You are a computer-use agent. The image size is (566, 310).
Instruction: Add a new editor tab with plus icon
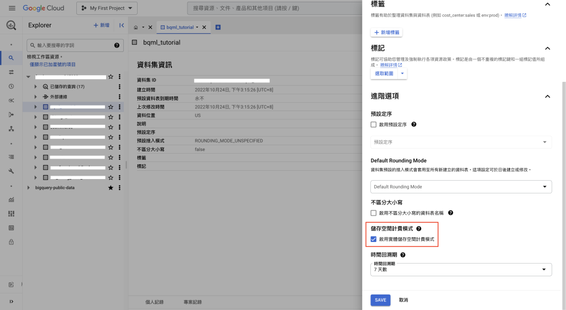[x=218, y=28]
